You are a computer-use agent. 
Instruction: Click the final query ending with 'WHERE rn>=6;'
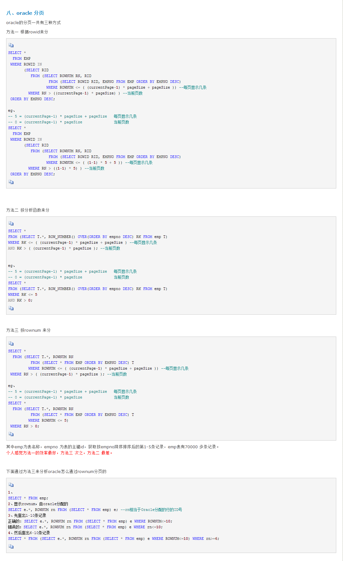113,539
